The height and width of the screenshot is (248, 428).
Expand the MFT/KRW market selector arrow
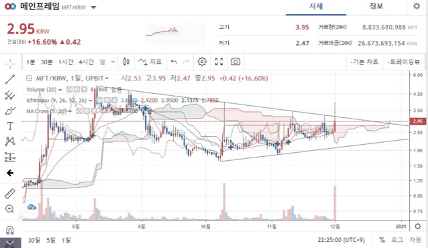(x=93, y=7)
